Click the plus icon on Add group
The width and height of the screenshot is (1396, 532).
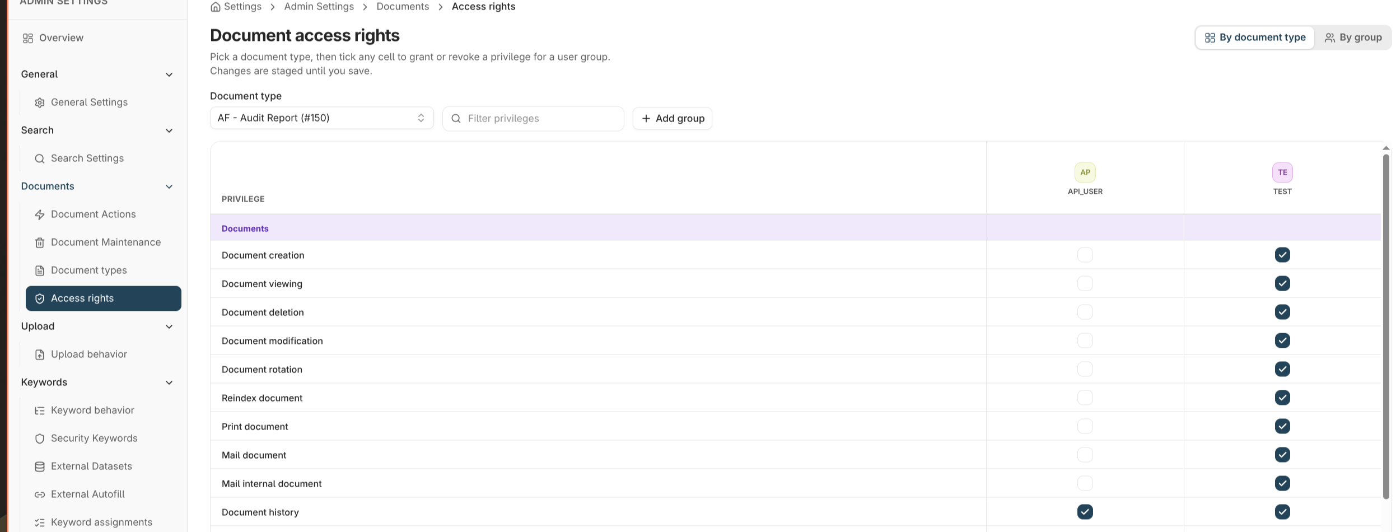[646, 119]
